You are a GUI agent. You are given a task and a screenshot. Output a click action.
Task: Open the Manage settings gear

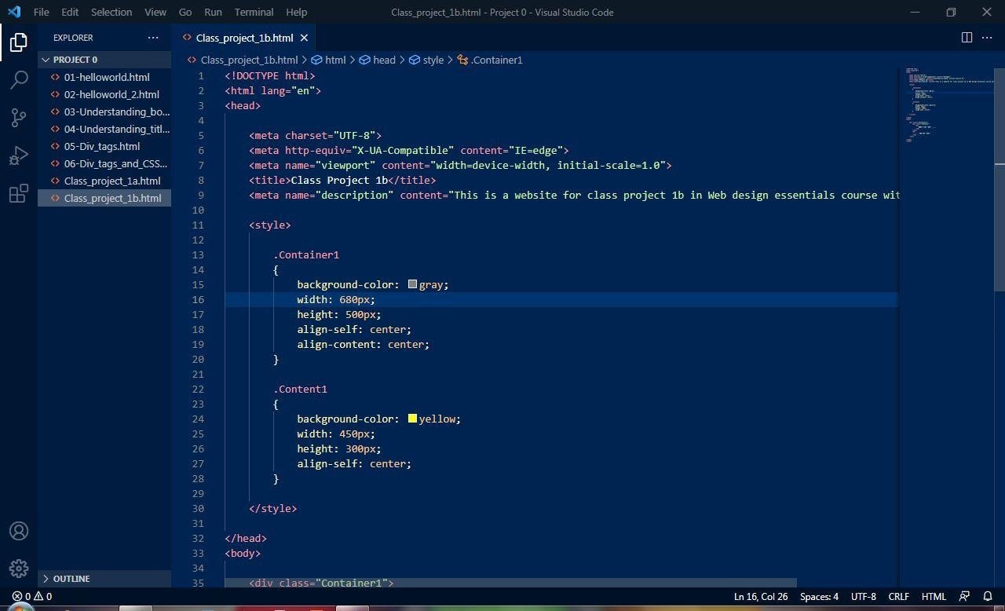click(x=19, y=568)
